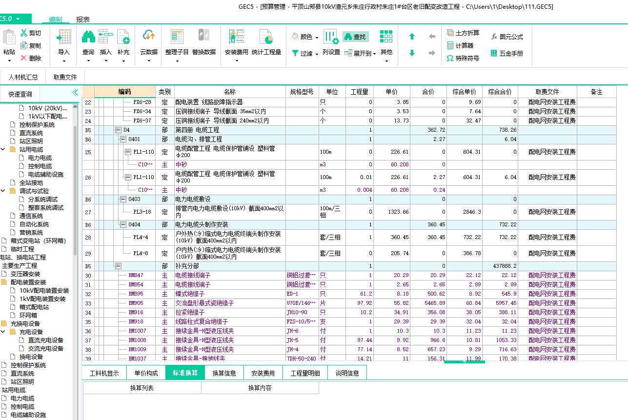Switch to the 报表 ribbon tab
The height and width of the screenshot is (420, 628).
pos(83,20)
